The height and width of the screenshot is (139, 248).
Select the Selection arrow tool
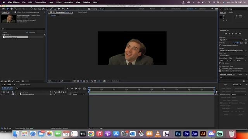(x=8, y=9)
